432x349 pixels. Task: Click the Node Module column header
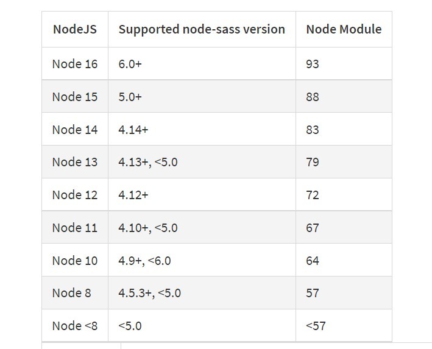[x=344, y=29]
